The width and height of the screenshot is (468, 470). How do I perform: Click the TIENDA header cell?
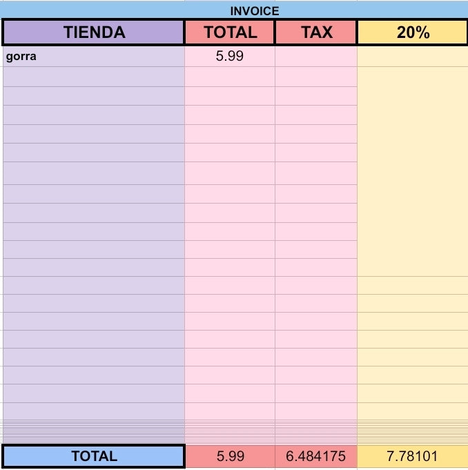(x=94, y=32)
